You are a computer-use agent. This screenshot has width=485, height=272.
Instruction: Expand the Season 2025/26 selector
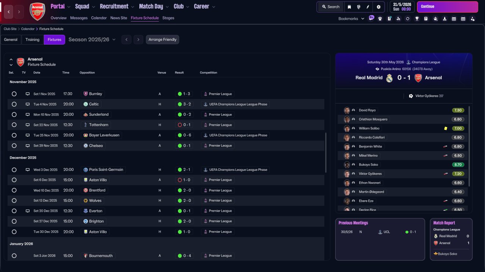92,39
